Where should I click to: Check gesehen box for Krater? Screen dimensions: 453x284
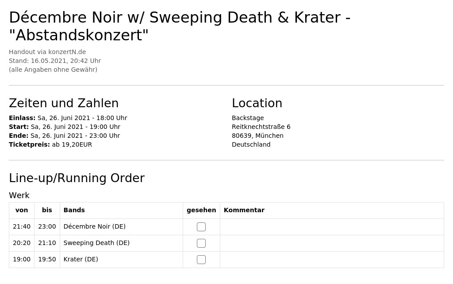[x=201, y=260]
